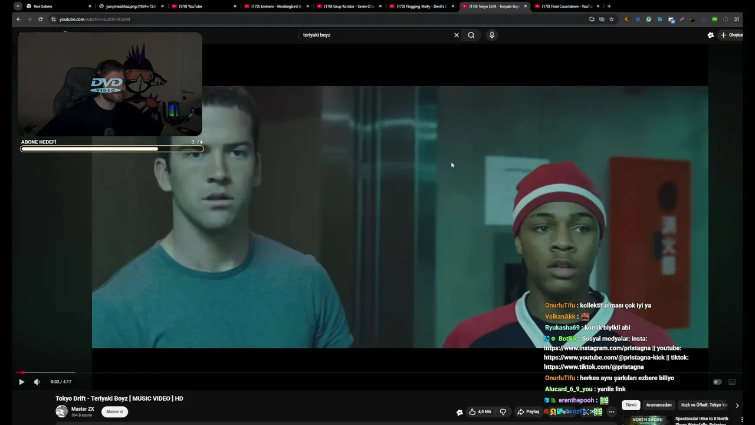Viewport: 755px width, 425px height.
Task: Search YouTube with the magnifier icon
Action: [471, 35]
